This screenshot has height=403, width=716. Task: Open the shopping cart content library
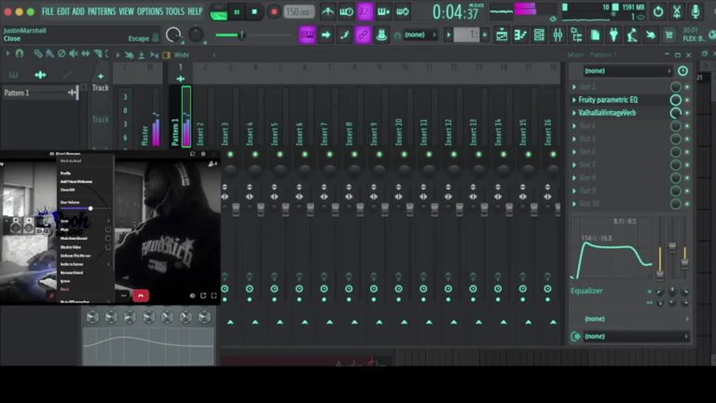669,35
